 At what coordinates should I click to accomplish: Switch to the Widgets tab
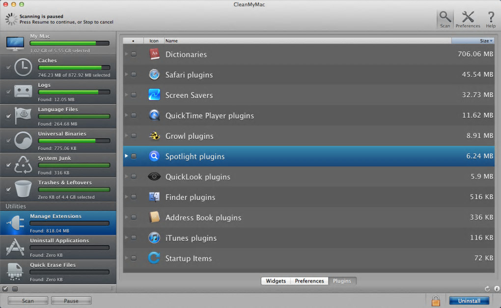pyautogui.click(x=276, y=281)
